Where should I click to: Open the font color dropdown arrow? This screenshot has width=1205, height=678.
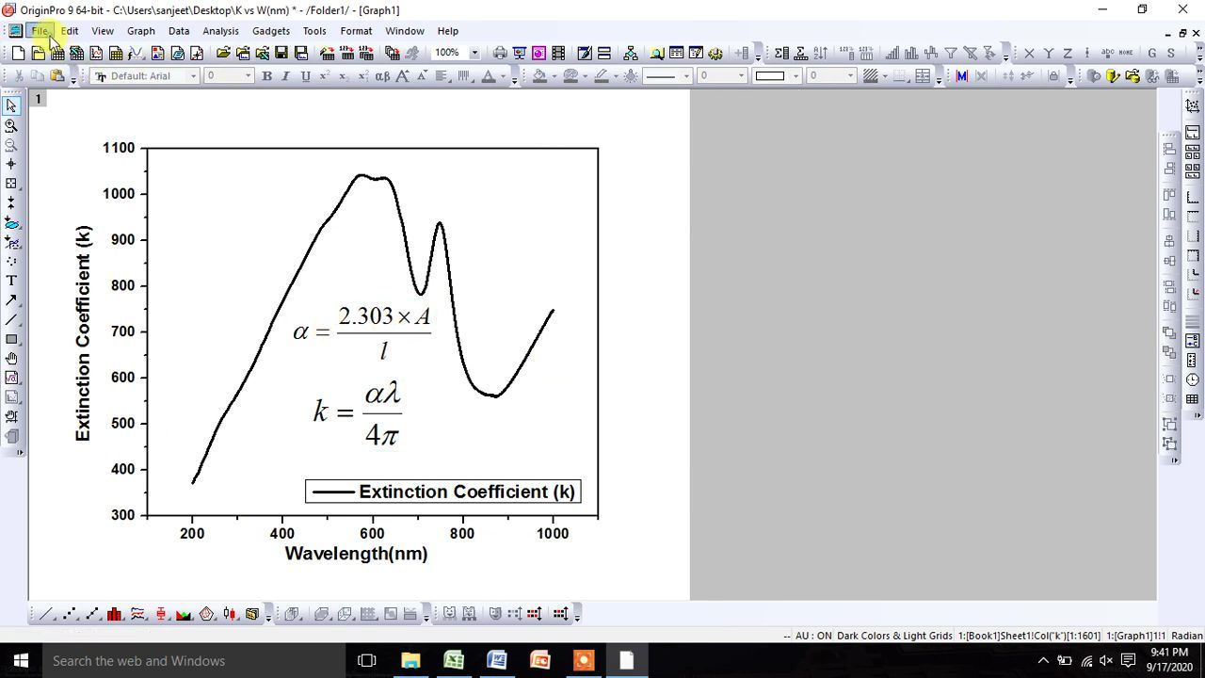click(505, 76)
